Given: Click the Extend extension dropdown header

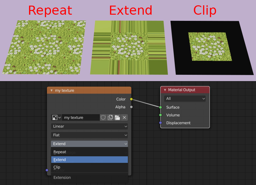Looking at the screenshot, I should pyautogui.click(x=89, y=144).
